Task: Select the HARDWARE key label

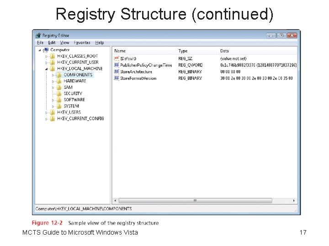Action: coord(74,81)
